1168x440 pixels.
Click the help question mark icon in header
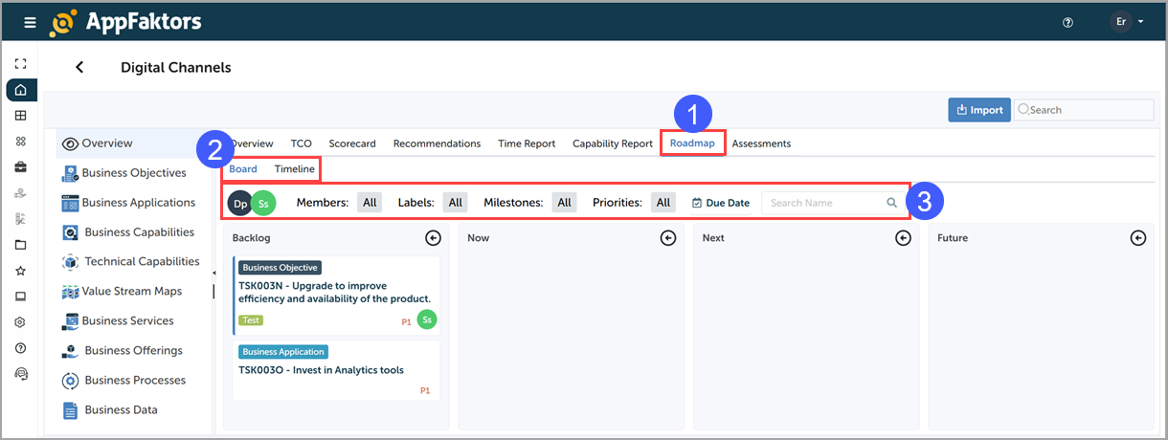tap(1067, 22)
